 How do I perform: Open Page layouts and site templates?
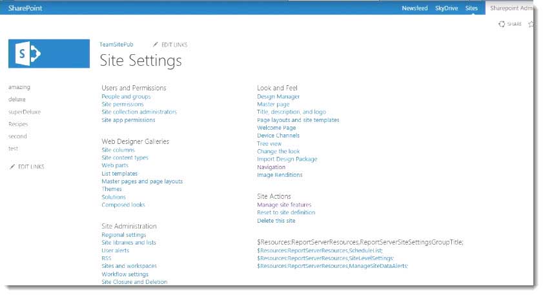298,120
